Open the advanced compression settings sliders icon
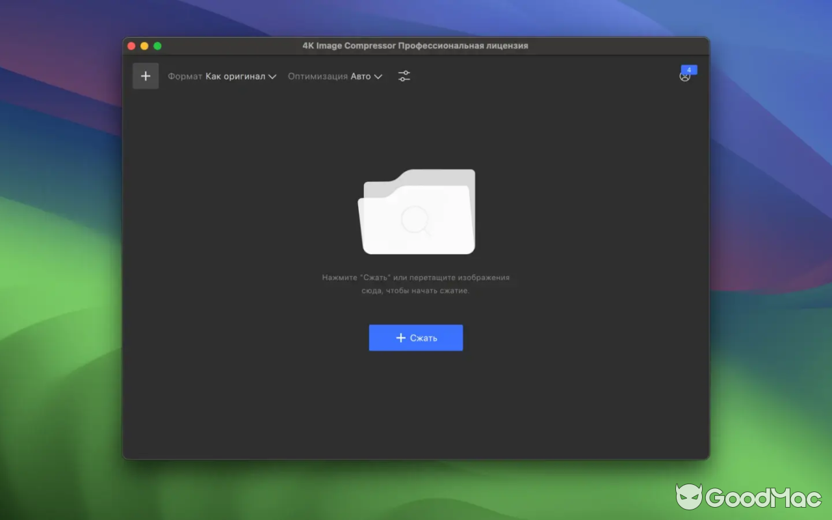This screenshot has width=832, height=520. (x=404, y=75)
